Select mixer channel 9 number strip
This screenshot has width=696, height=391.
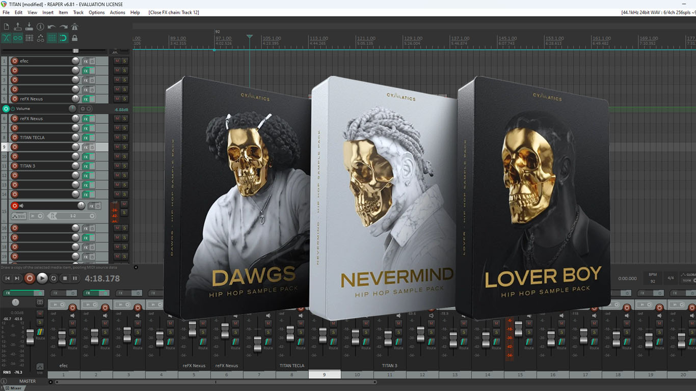click(325, 375)
